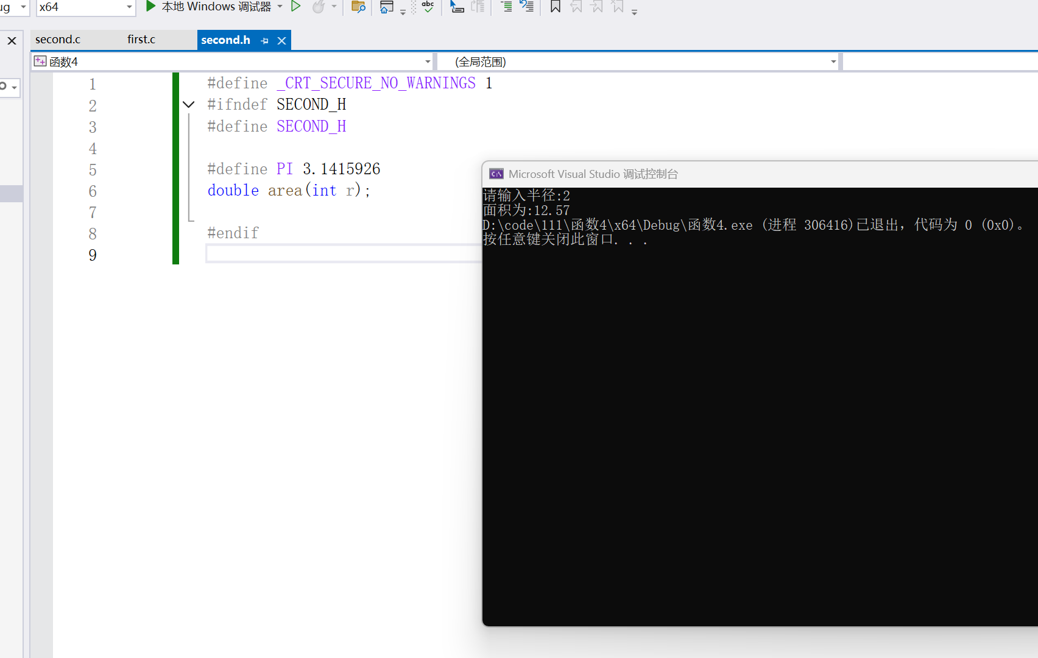Click the window layout icon with house

coord(387,7)
